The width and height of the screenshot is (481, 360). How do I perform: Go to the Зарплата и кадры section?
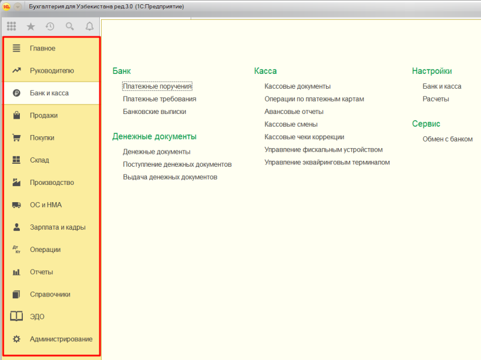[x=58, y=227]
